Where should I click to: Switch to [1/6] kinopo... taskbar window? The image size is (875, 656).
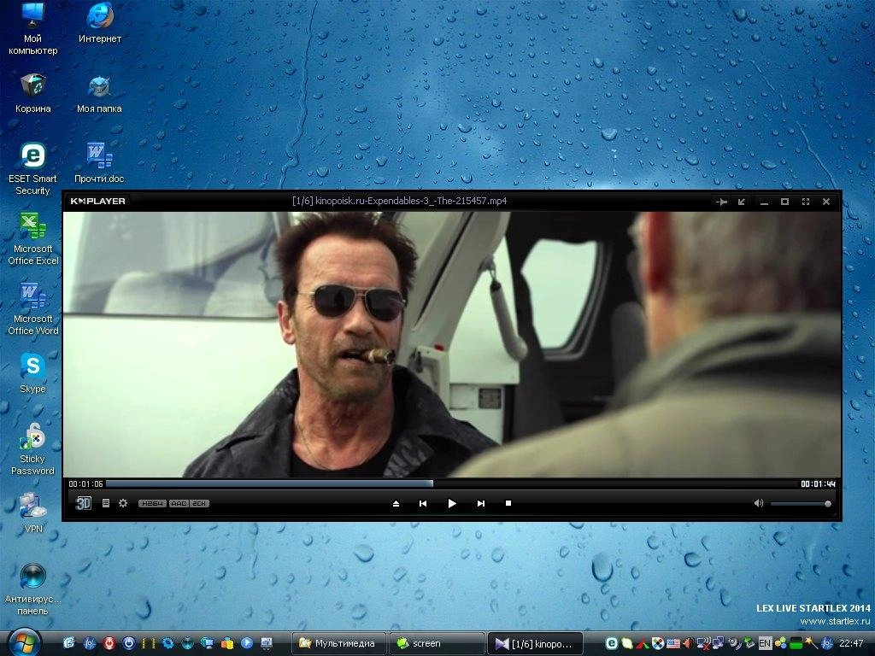(x=535, y=643)
